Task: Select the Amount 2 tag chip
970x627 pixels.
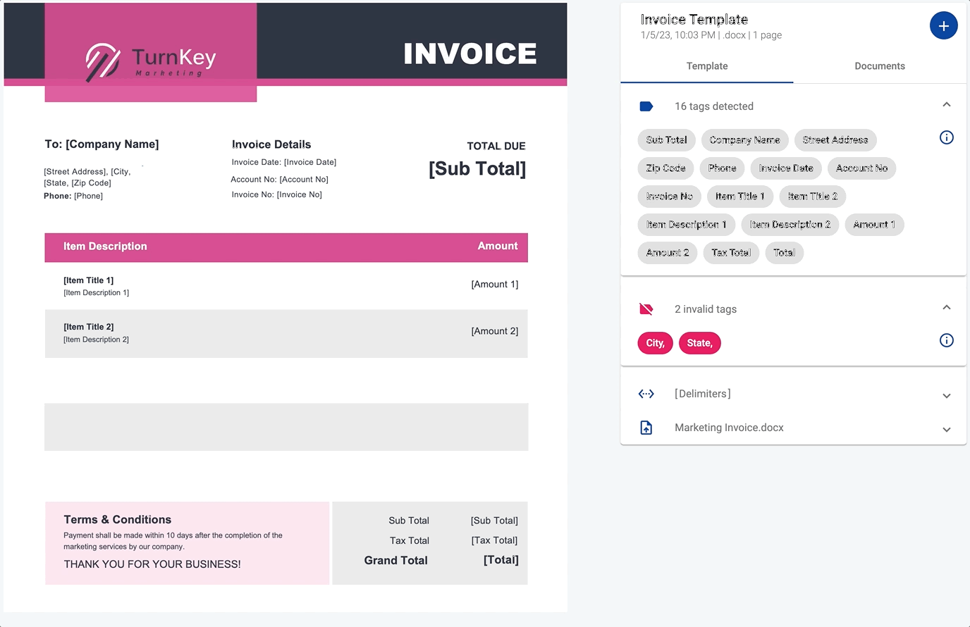Action: pyautogui.click(x=668, y=253)
